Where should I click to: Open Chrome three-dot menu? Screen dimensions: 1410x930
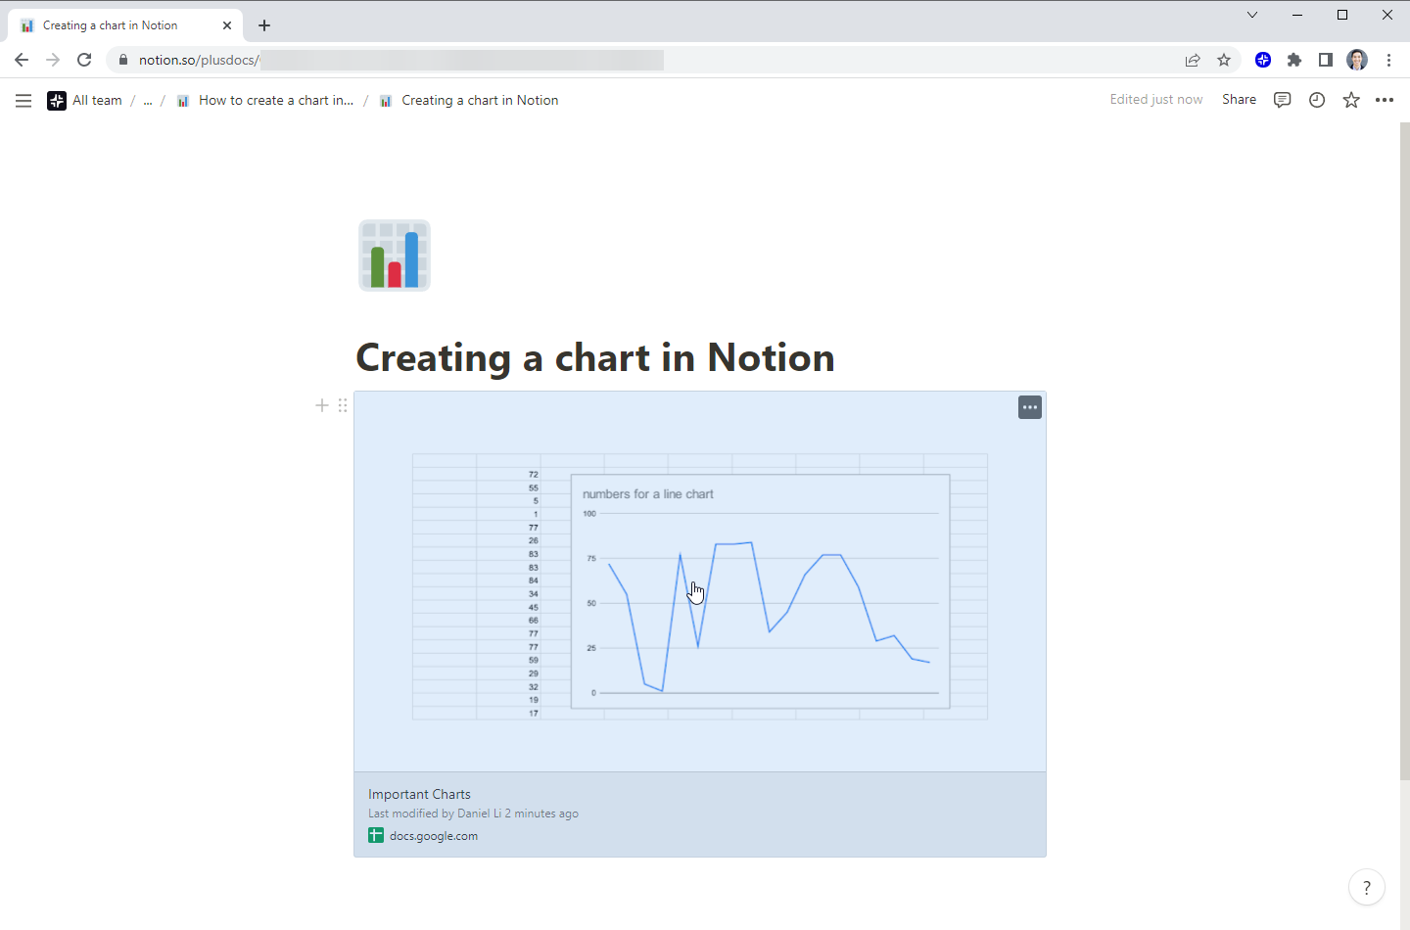pyautogui.click(x=1388, y=60)
